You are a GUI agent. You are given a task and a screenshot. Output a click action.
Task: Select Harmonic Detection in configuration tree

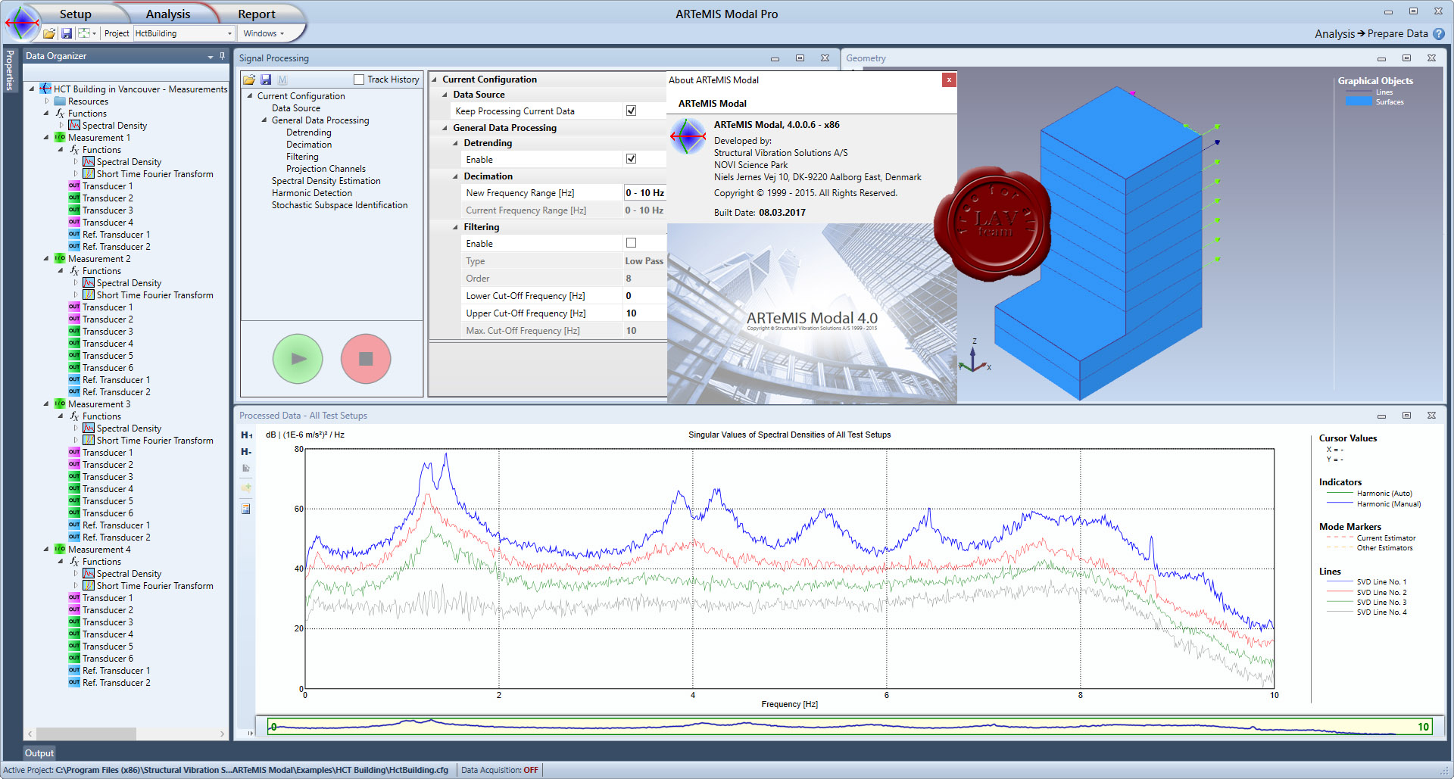(311, 193)
